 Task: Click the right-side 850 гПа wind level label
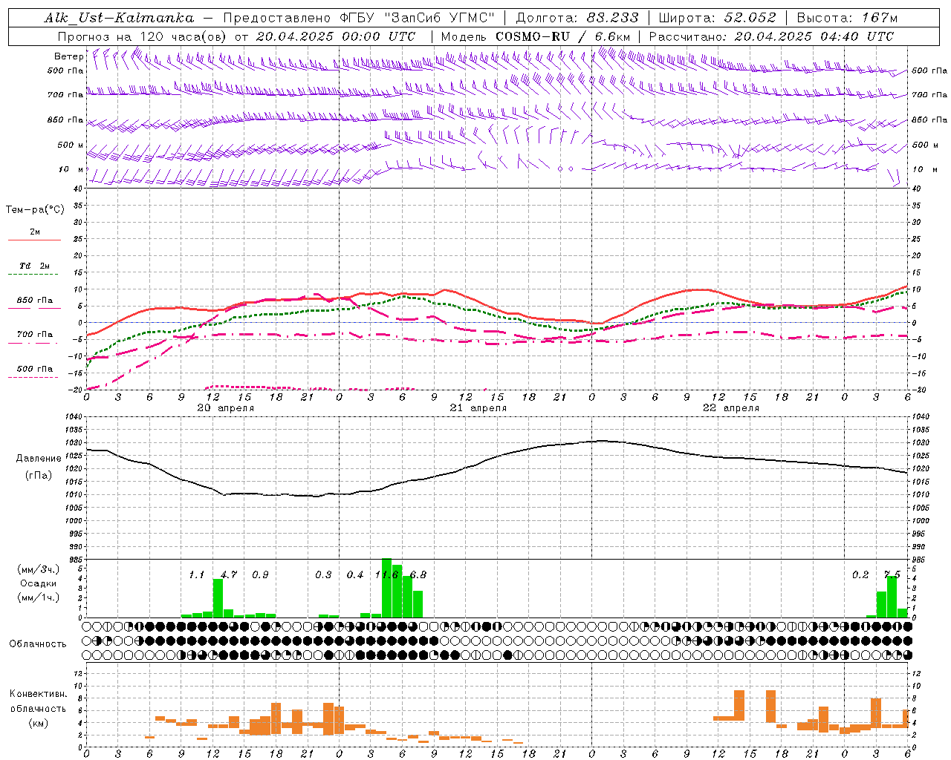coord(929,120)
